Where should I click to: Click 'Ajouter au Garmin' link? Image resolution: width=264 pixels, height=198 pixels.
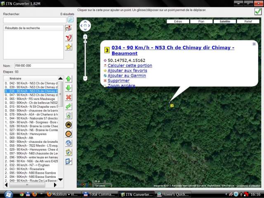point(126,75)
